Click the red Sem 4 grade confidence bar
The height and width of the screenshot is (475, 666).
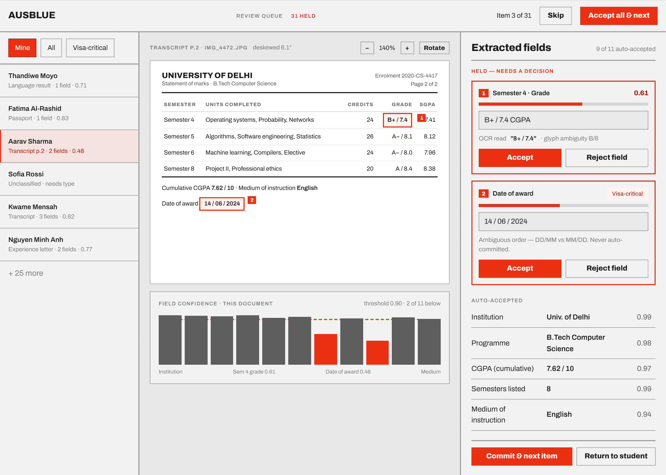326,349
